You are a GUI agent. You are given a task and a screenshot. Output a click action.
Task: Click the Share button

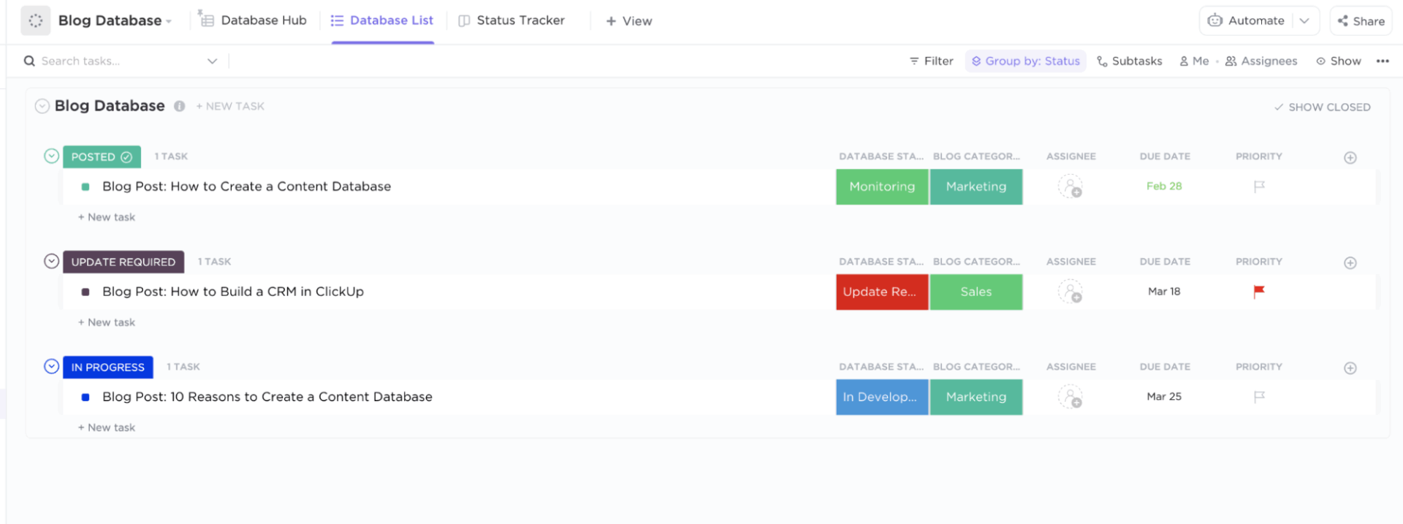[x=1361, y=21]
